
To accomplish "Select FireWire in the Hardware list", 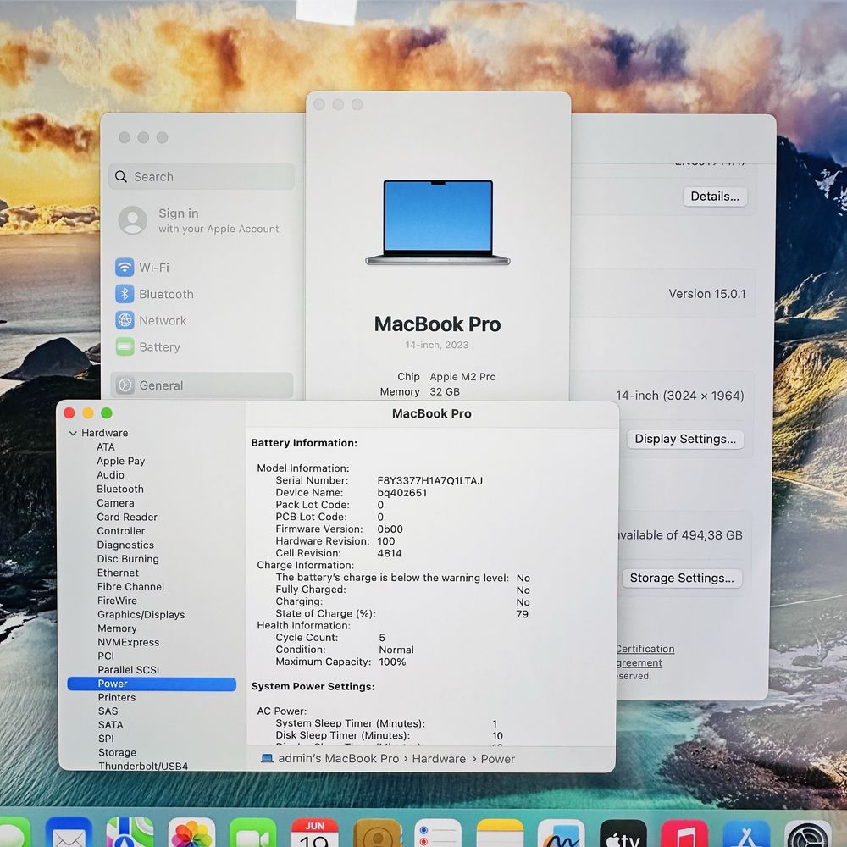I will click(117, 601).
